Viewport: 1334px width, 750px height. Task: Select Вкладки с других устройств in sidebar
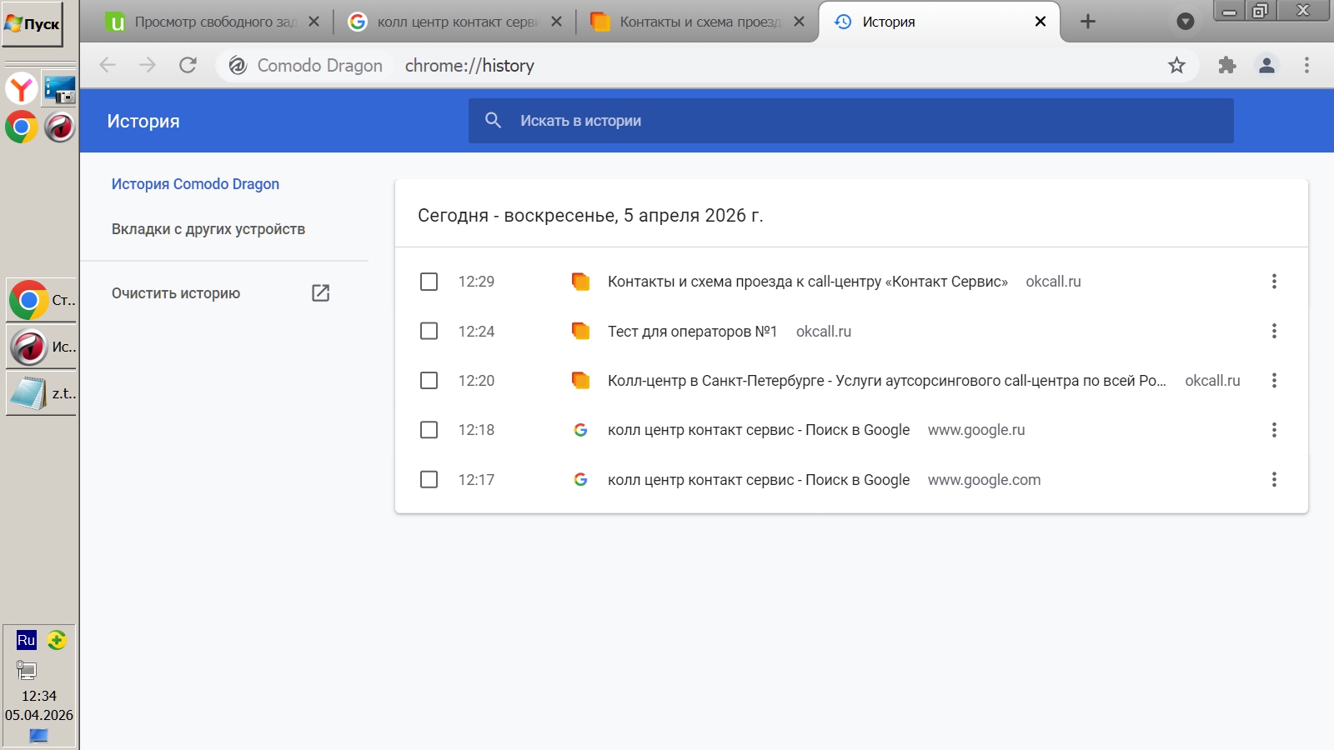tap(208, 229)
